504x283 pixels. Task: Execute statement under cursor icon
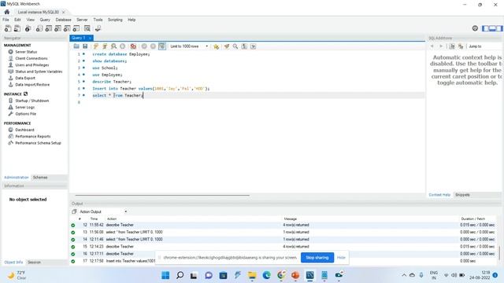105,46
